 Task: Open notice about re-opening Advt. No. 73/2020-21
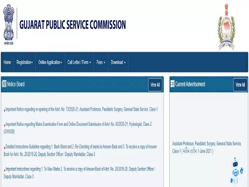pyautogui.click(x=81, y=109)
